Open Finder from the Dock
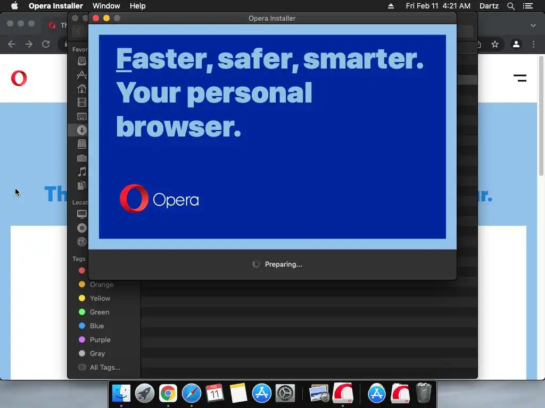Image resolution: width=545 pixels, height=408 pixels. (x=121, y=394)
